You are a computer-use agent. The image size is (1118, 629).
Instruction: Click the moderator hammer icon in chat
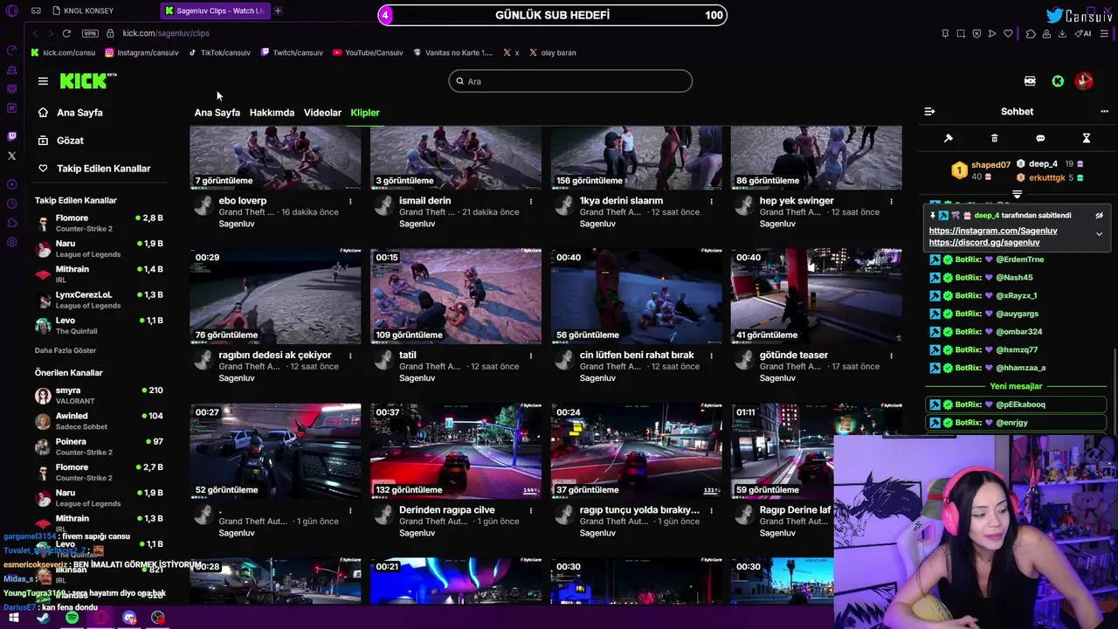949,138
